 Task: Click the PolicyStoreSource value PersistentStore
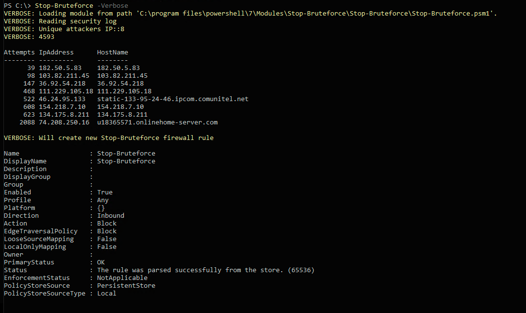[x=126, y=285]
